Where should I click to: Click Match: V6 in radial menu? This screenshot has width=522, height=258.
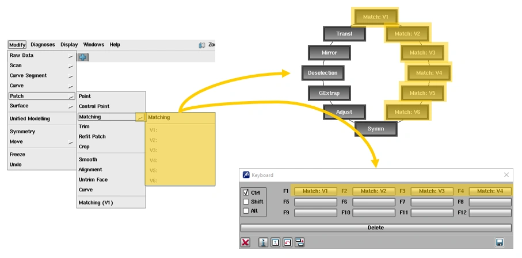(x=407, y=112)
